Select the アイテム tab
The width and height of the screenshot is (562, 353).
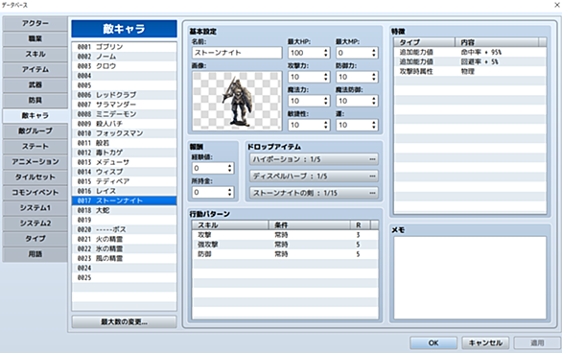[35, 69]
